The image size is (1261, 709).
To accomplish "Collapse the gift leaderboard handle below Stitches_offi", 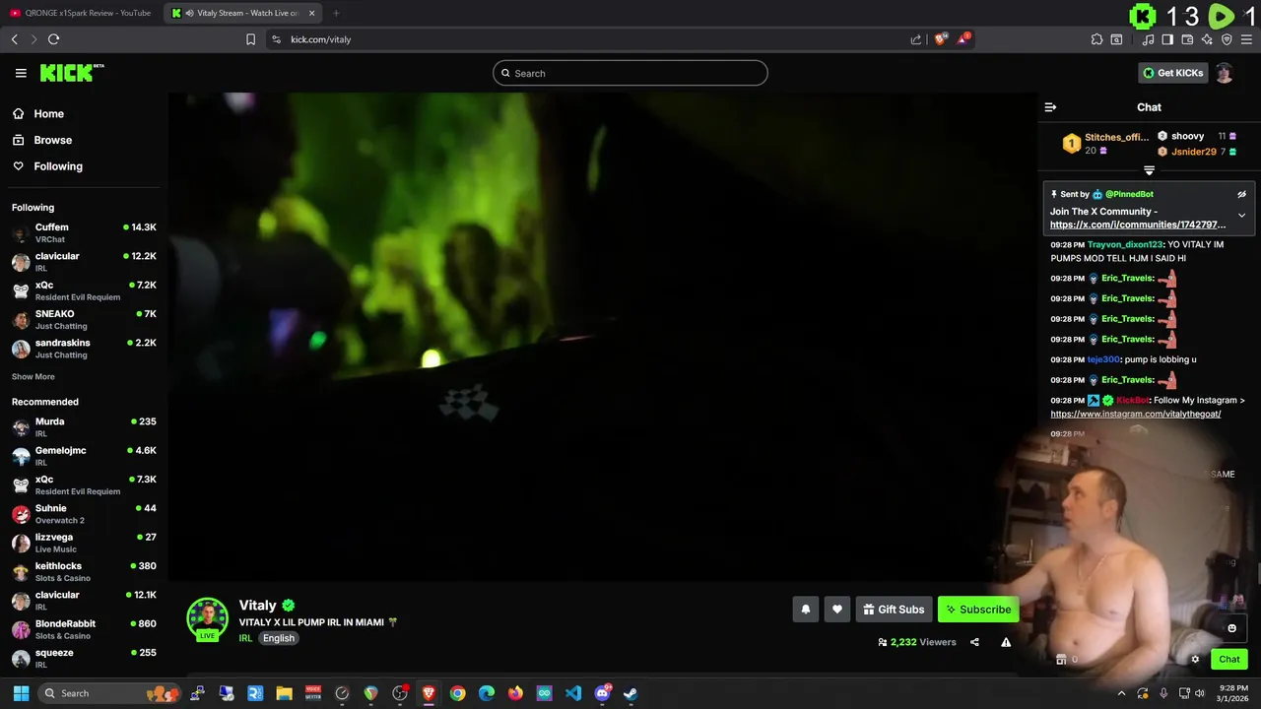I will point(1149,171).
